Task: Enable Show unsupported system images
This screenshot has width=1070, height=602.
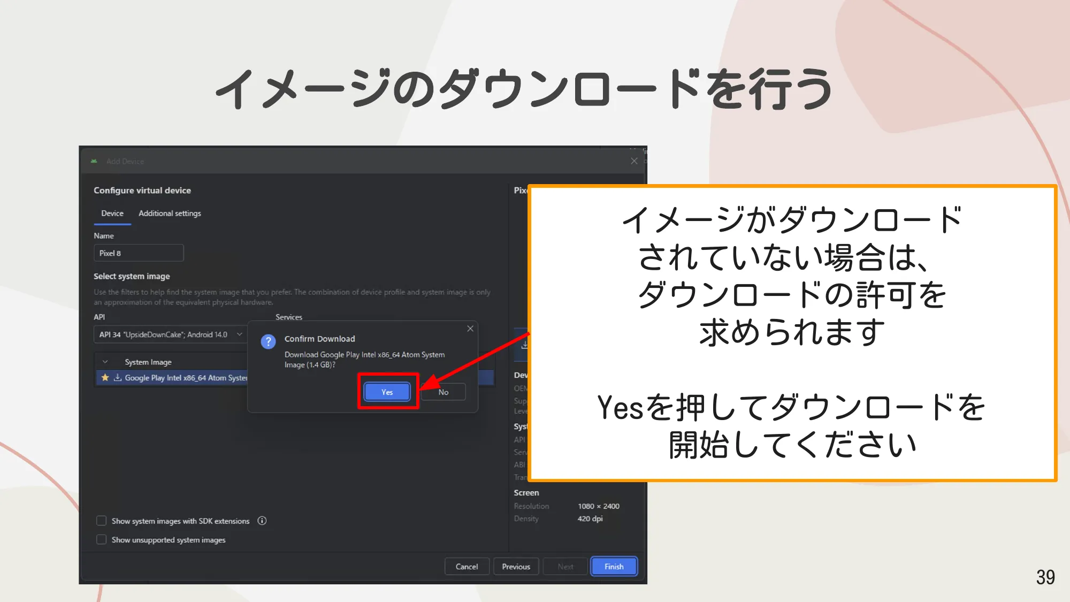Action: tap(101, 539)
